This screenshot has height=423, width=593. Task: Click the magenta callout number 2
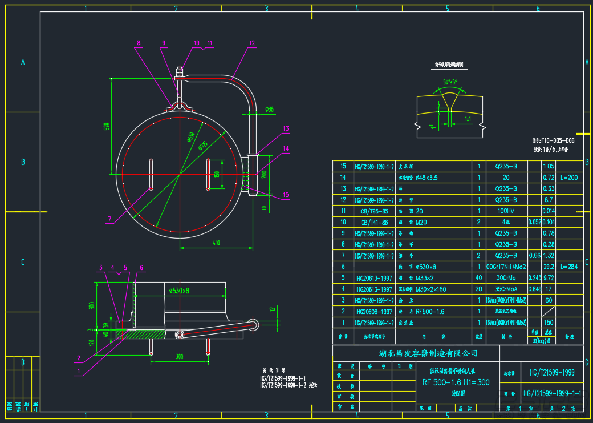pyautogui.click(x=79, y=358)
